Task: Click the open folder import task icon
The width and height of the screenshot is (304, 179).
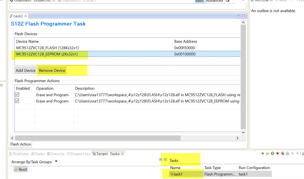Action: [x=267, y=153]
